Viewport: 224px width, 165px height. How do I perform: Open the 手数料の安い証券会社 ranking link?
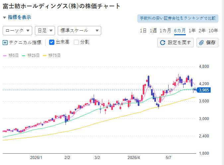178,18
